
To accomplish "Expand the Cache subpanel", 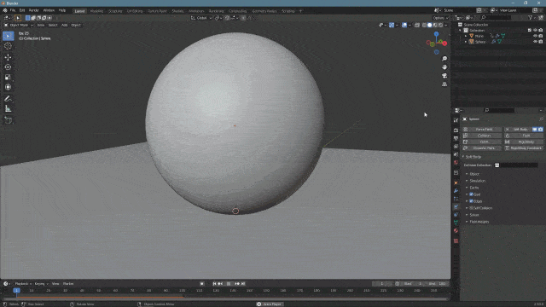I will (467, 188).
